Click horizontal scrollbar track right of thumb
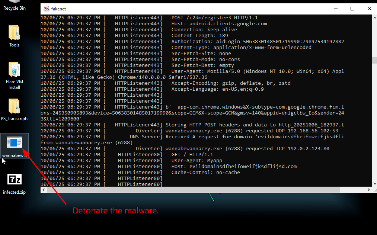The image size is (377, 235). coord(354,190)
